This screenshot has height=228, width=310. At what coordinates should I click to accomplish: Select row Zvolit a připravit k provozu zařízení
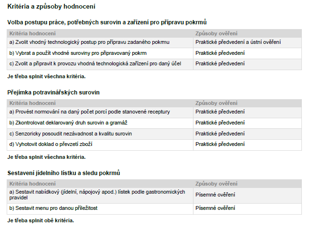pyautogui.click(x=154, y=64)
